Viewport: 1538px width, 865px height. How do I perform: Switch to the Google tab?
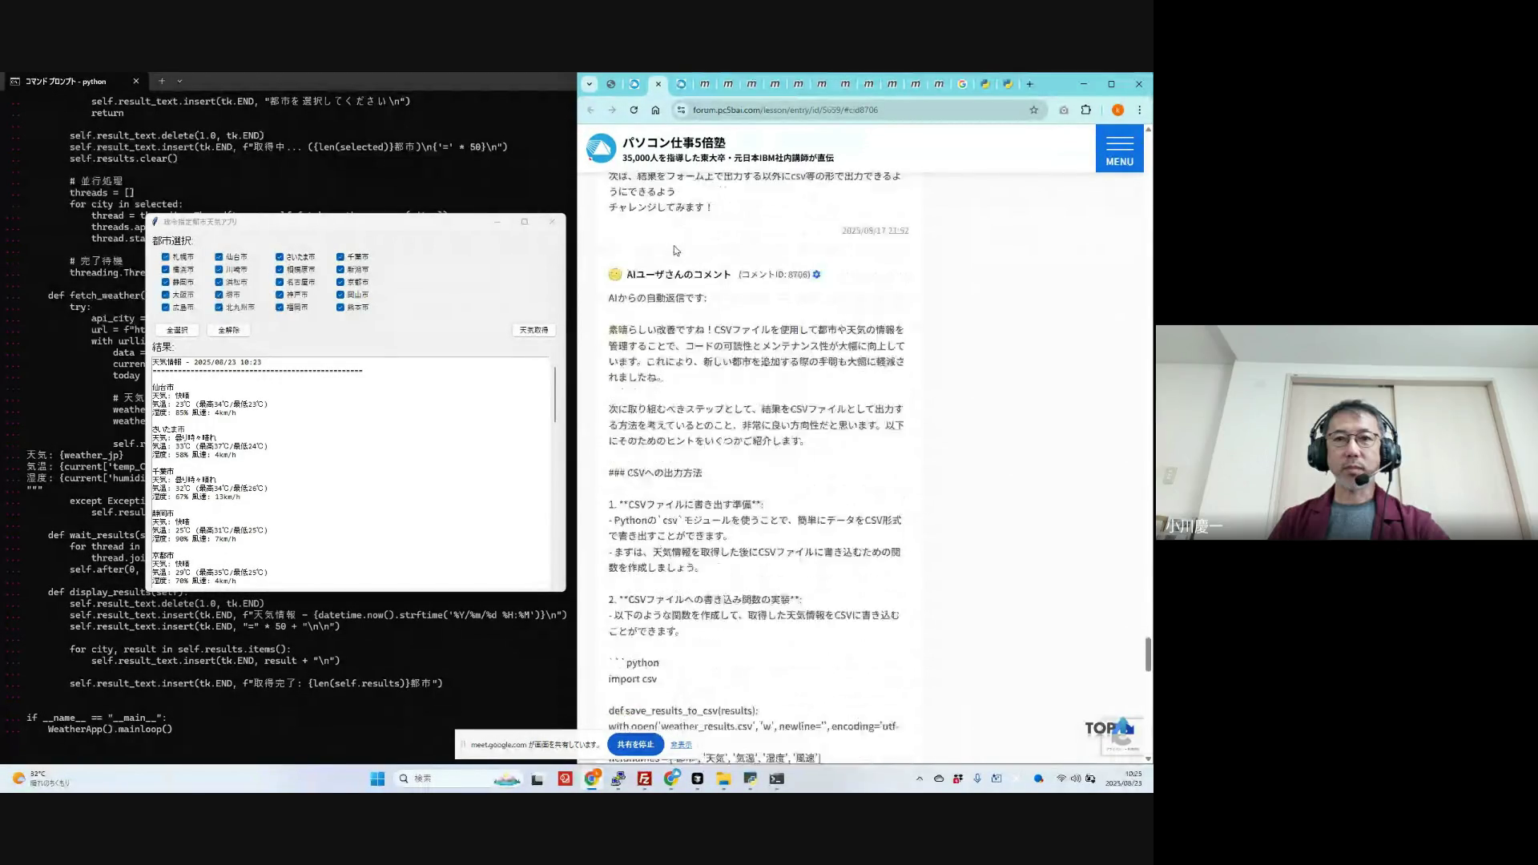click(x=962, y=84)
